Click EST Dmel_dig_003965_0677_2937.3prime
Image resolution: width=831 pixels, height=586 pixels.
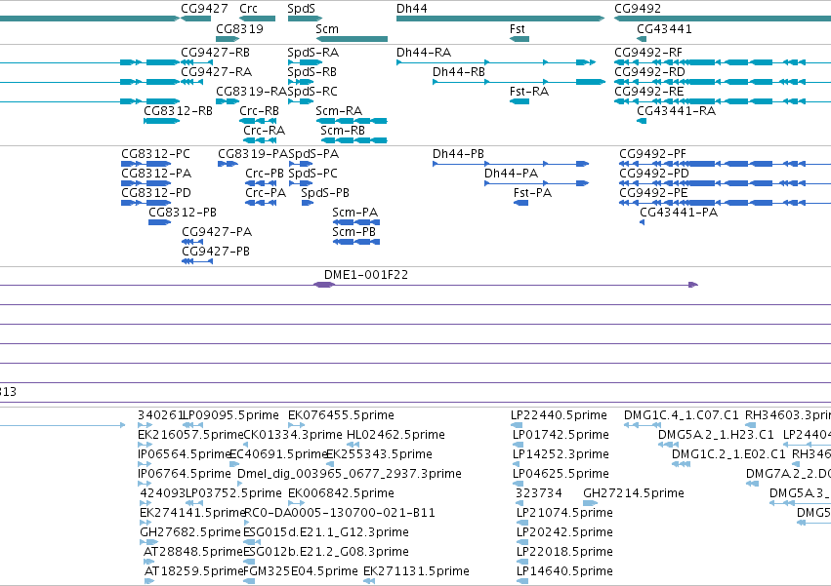[x=240, y=484]
